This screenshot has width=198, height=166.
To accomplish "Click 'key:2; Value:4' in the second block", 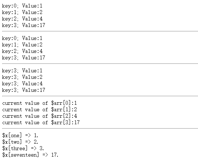I will coord(22,51).
